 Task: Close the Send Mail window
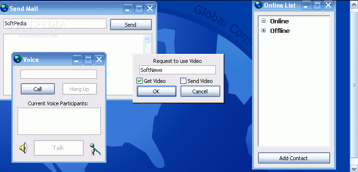tap(150, 9)
